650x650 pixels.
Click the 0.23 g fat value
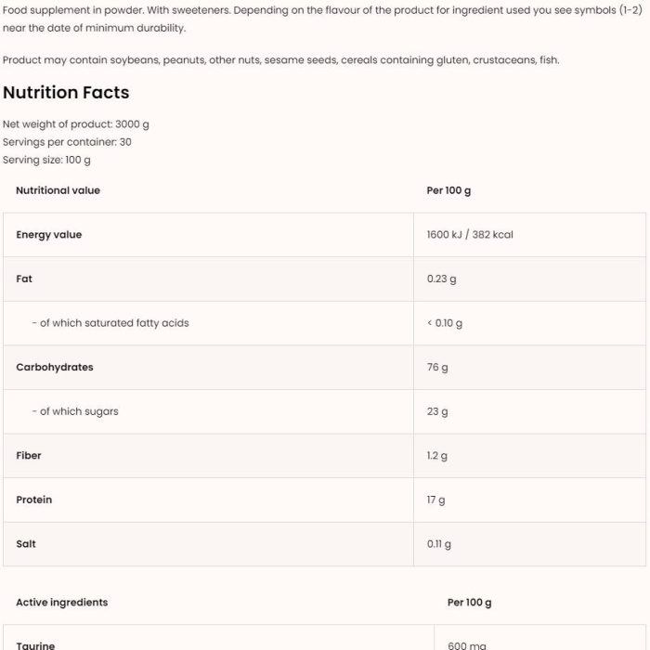[x=441, y=279]
